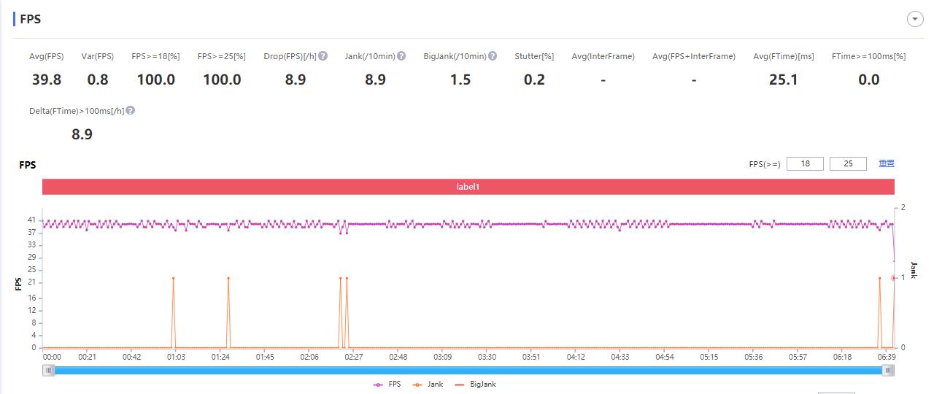
Task: Open help icon next to Jank(/10min)
Action: (401, 56)
